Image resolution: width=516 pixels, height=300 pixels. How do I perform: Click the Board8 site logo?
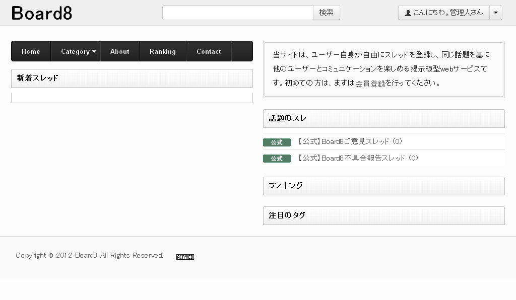click(42, 13)
